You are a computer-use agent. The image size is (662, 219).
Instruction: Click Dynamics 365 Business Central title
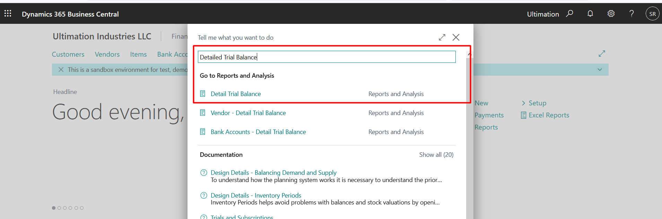pos(70,14)
